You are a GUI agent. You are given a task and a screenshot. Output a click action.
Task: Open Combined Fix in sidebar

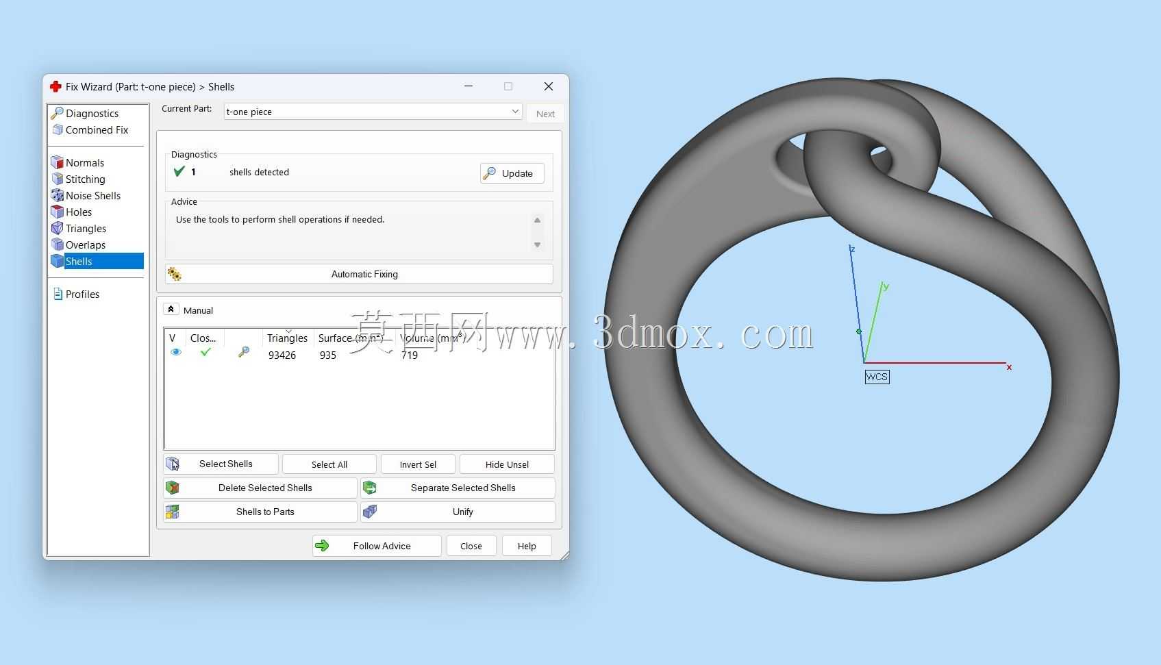[97, 129]
